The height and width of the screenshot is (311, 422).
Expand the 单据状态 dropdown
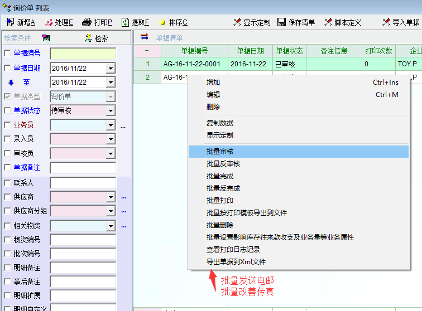click(111, 111)
